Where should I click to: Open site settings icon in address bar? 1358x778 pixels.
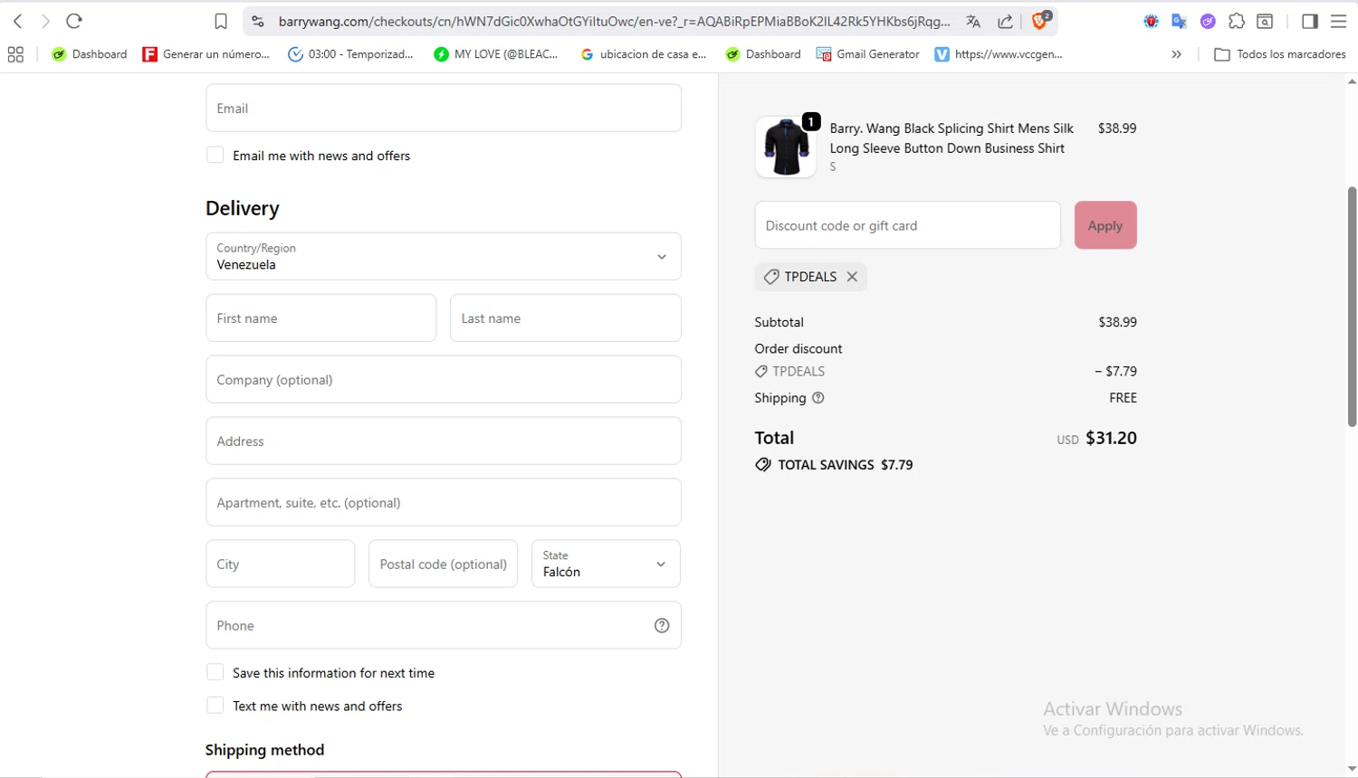[258, 22]
